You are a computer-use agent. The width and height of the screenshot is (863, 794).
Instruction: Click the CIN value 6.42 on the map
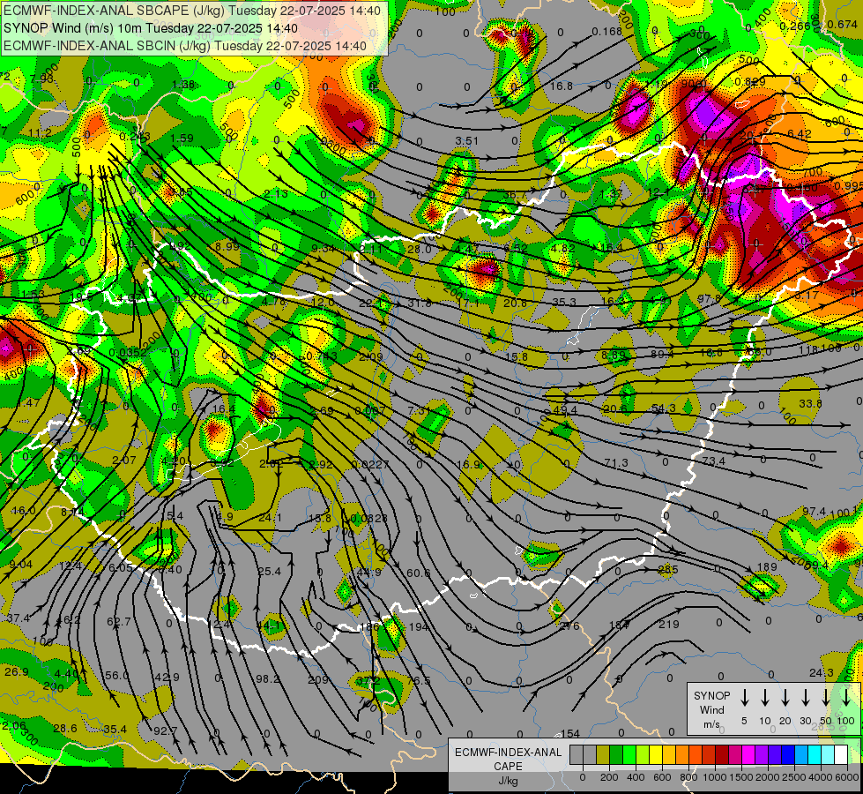800,134
